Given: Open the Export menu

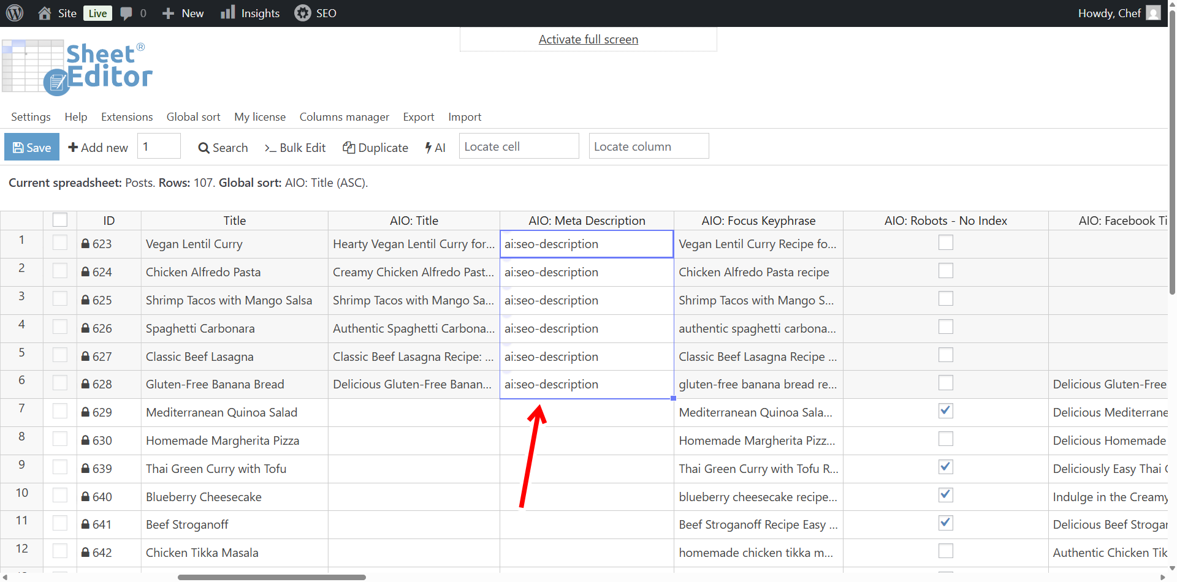Looking at the screenshot, I should pyautogui.click(x=418, y=117).
